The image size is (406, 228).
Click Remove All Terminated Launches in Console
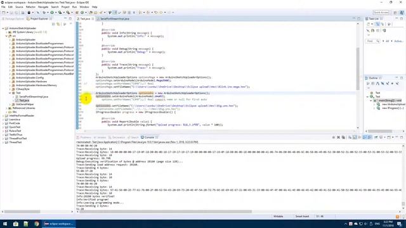pyautogui.click(x=343, y=137)
